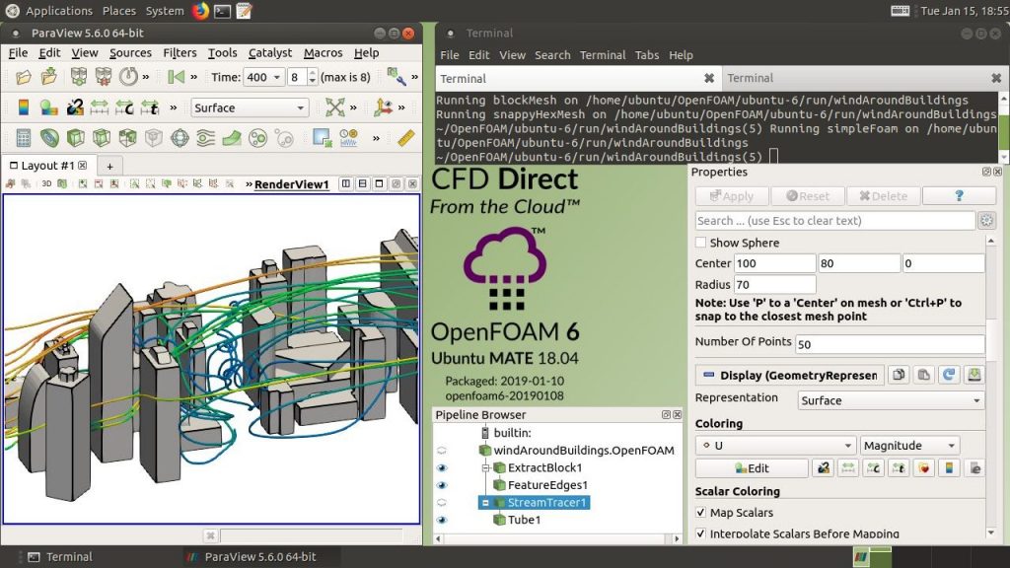Open the U coloring array dropdown

coord(775,446)
